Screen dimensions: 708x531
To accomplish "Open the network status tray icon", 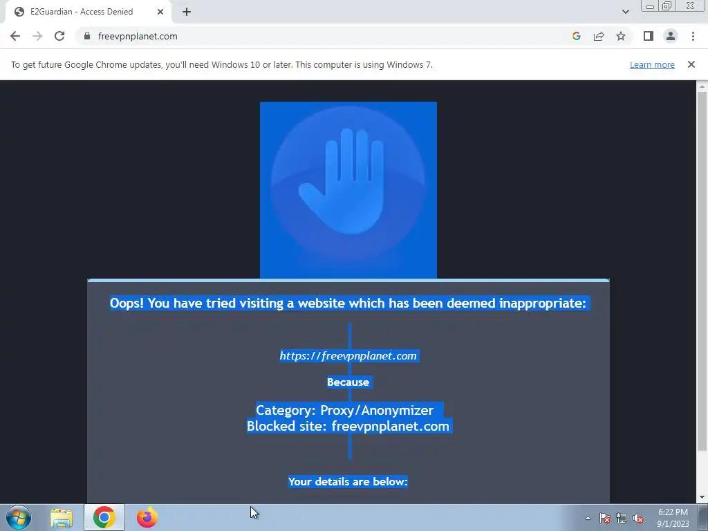I will 622,518.
